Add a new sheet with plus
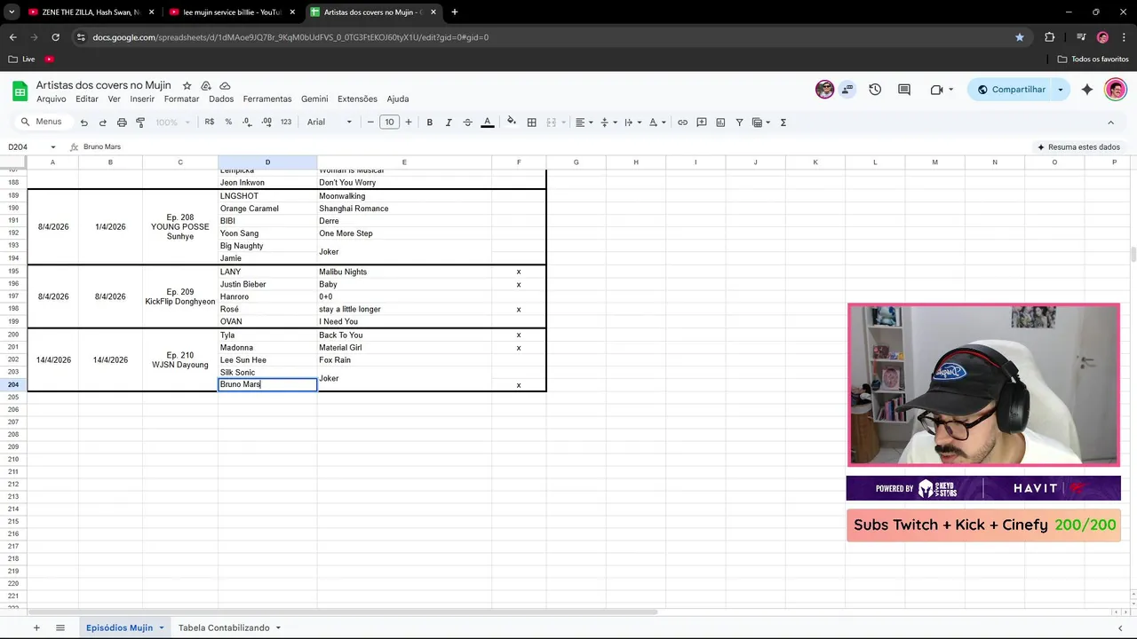Screen dimensions: 1137x639 tap(36, 627)
